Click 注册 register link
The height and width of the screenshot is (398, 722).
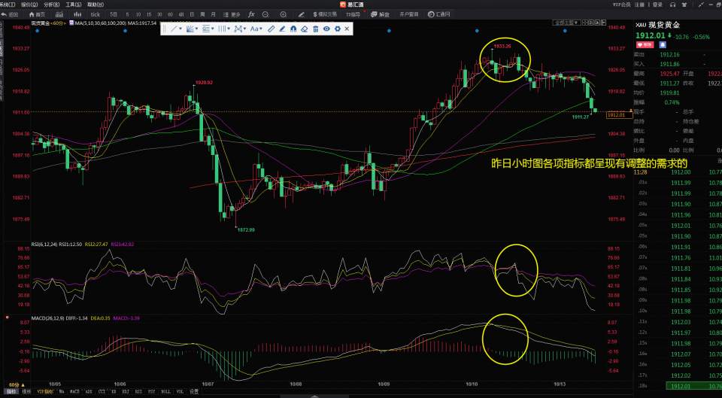(639, 5)
